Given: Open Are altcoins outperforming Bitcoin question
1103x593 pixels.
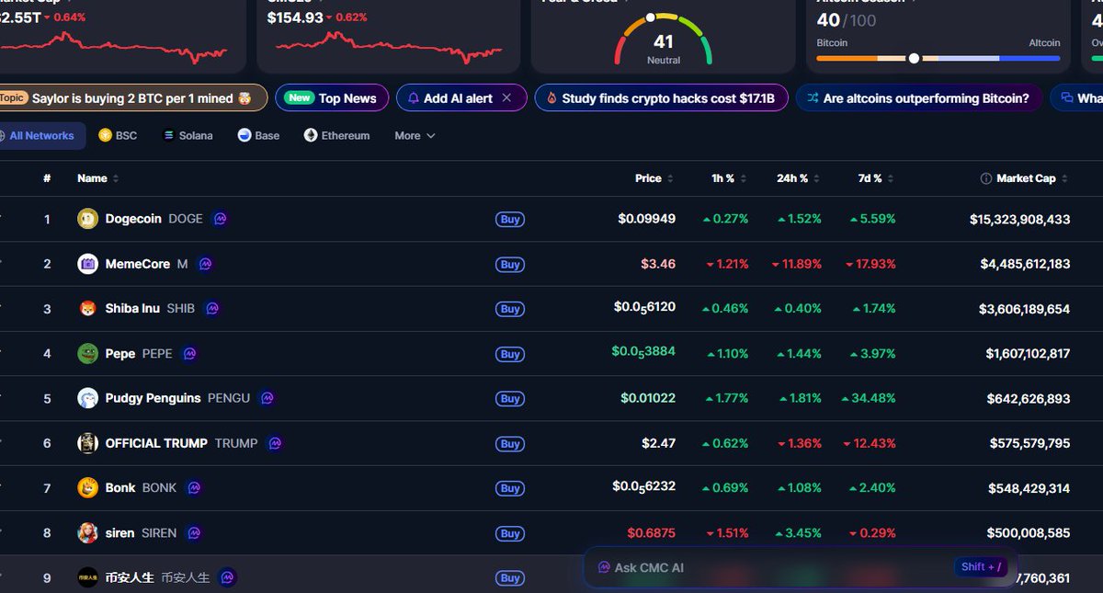Looking at the screenshot, I should [919, 98].
